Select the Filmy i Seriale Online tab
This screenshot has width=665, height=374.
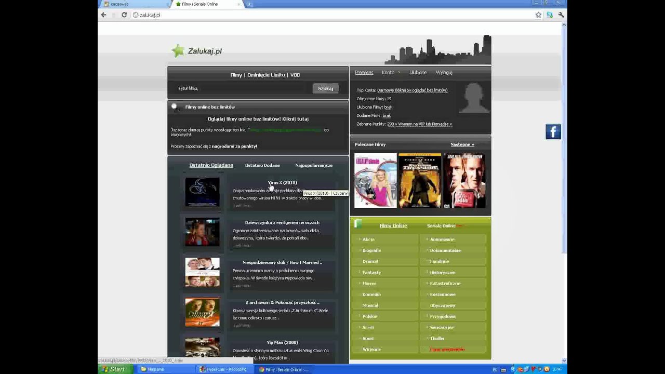click(x=208, y=4)
